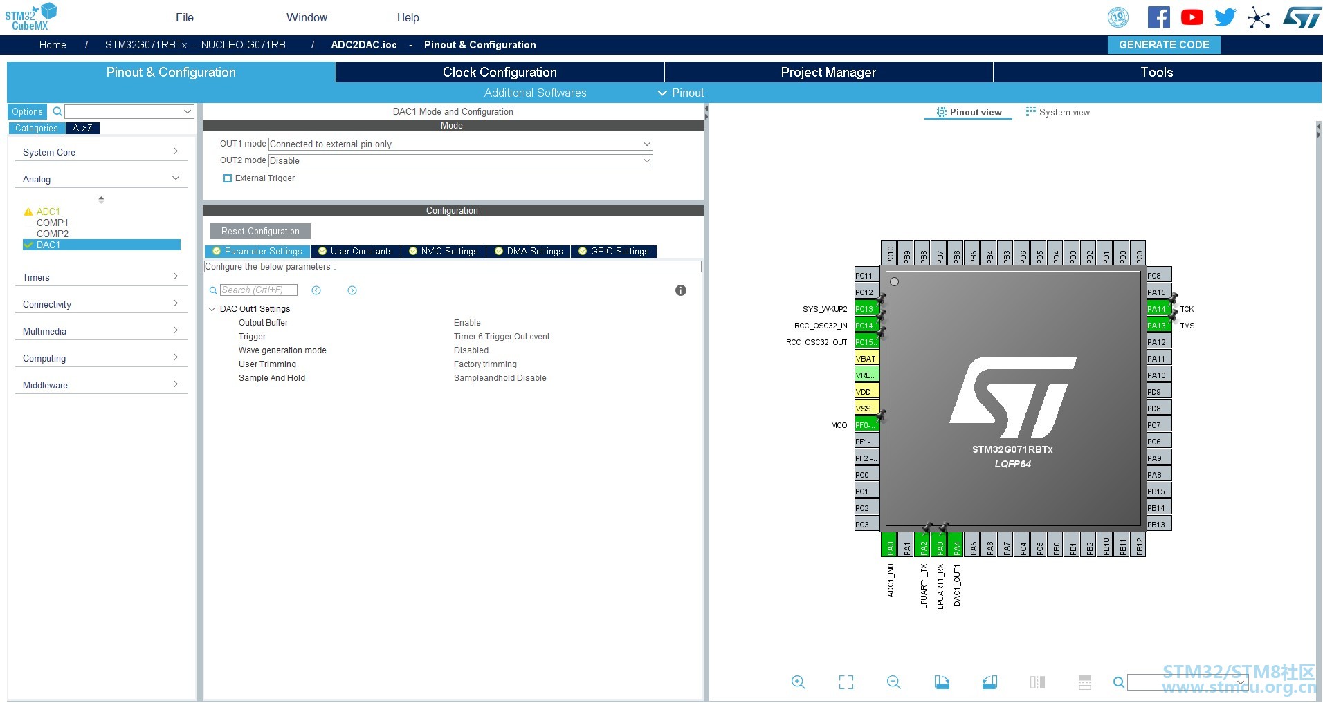Collapse DAC Out1 Settings group
Image resolution: width=1323 pixels, height=703 pixels.
coord(212,309)
